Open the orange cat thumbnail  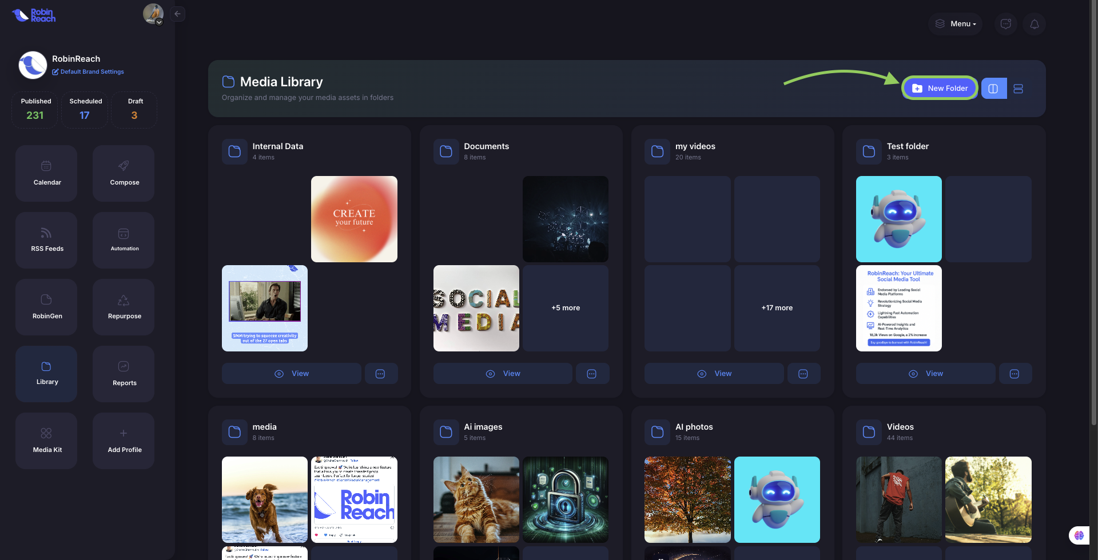pyautogui.click(x=476, y=499)
